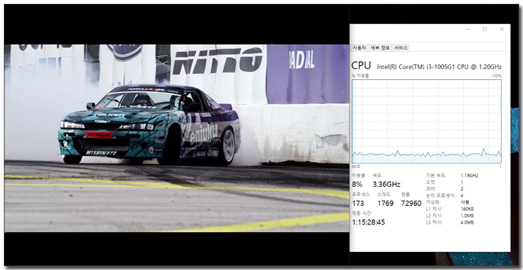Click the large CPU heading
Image resolution: width=523 pixels, height=270 pixels.
361,66
